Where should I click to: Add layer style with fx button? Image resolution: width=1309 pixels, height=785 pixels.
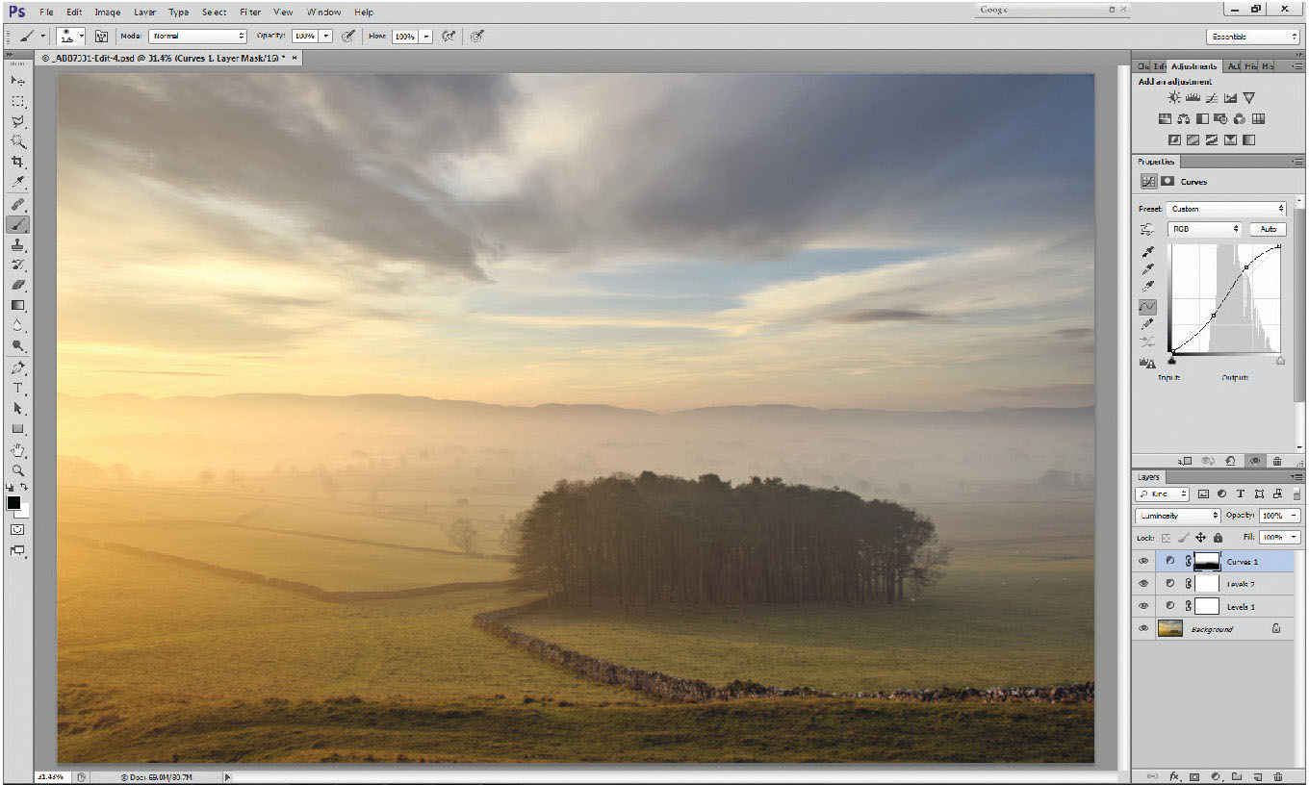pos(1174,775)
